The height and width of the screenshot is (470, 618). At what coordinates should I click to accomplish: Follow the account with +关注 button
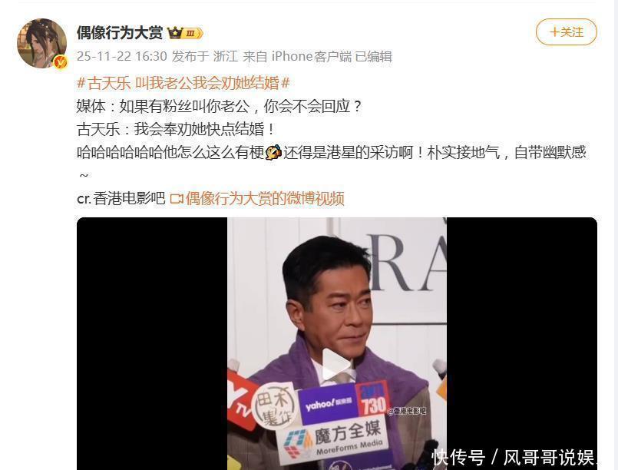tap(567, 32)
